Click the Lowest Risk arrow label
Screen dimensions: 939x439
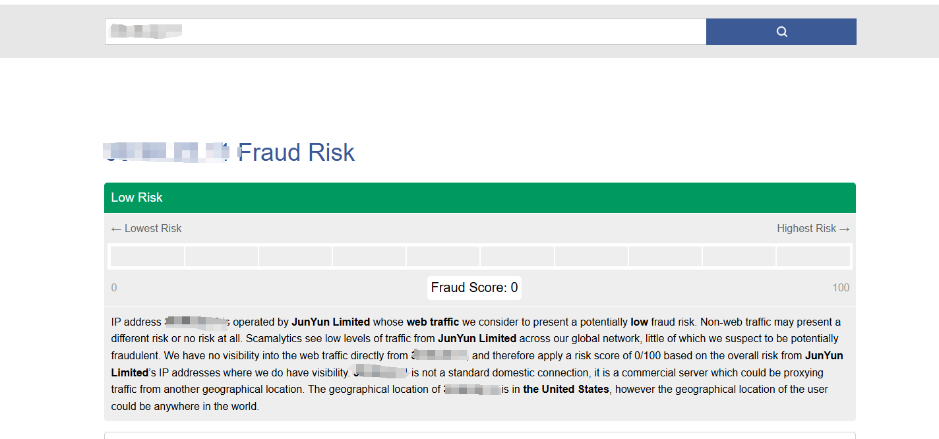coord(146,229)
